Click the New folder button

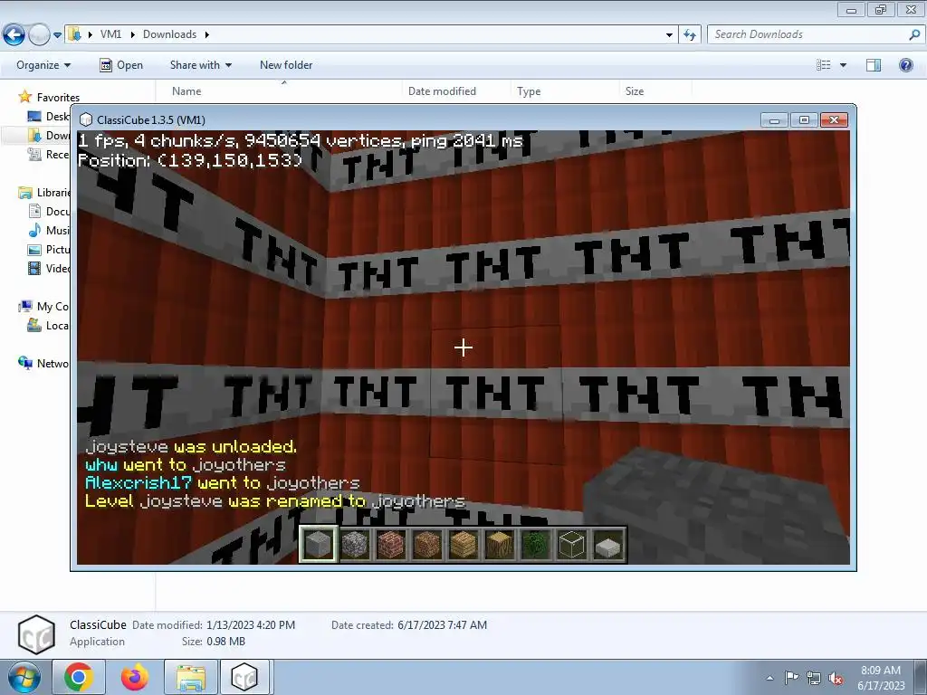(286, 65)
